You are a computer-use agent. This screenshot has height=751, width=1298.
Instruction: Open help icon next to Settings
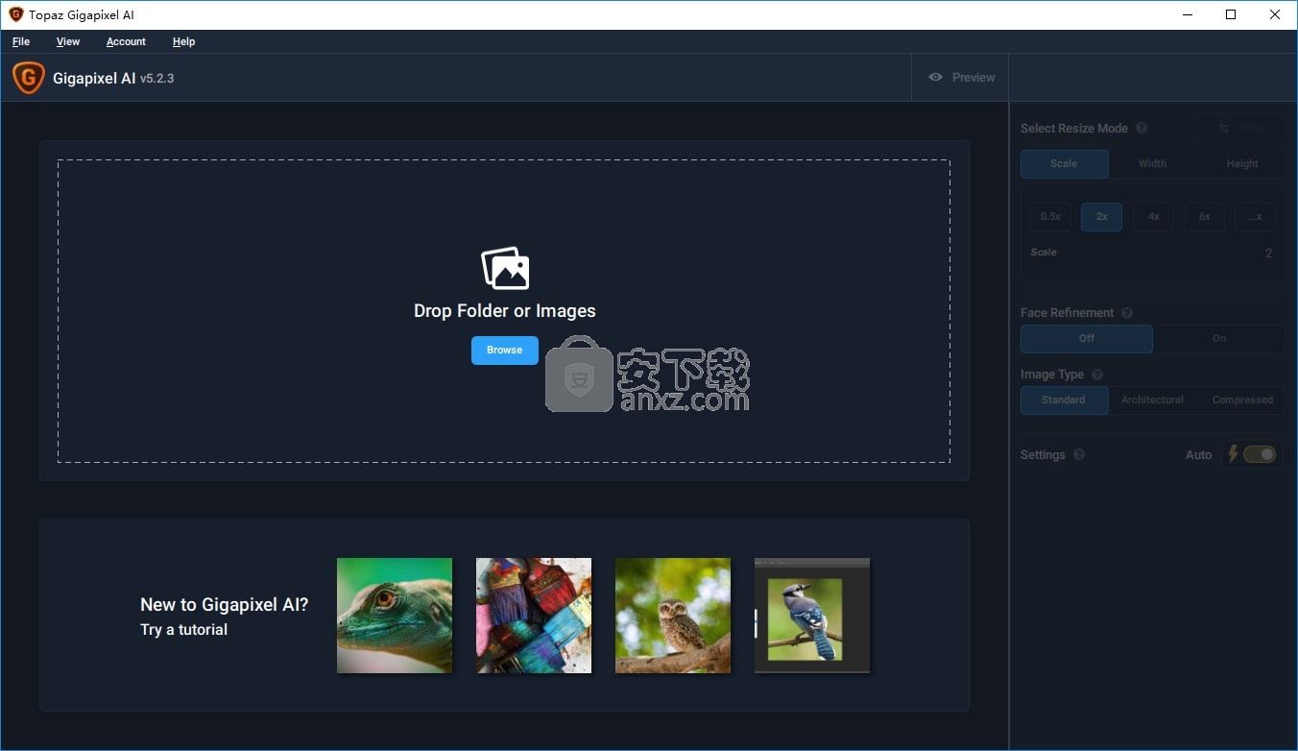[1079, 454]
